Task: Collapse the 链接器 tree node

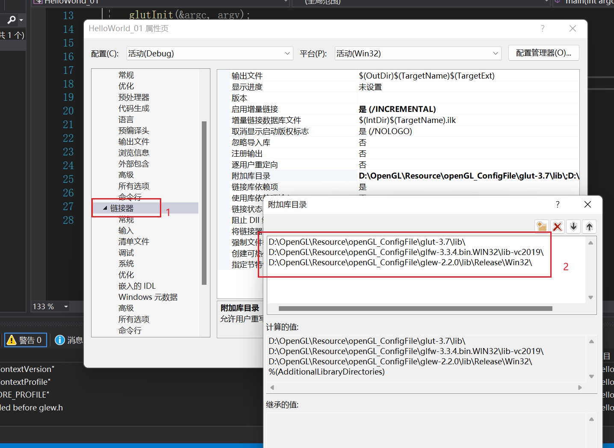Action: tap(105, 208)
